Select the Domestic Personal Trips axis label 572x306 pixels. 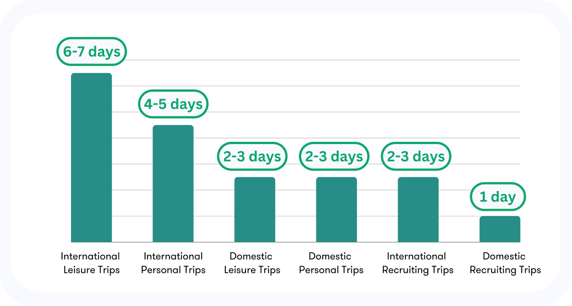(331, 263)
